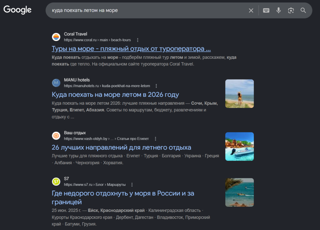This screenshot has width=320, height=230.
Task: Open the MANU hotels beach thumbnail
Action: coord(239,94)
